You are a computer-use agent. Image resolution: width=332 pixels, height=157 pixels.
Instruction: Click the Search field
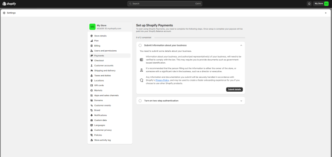pos(165,4)
